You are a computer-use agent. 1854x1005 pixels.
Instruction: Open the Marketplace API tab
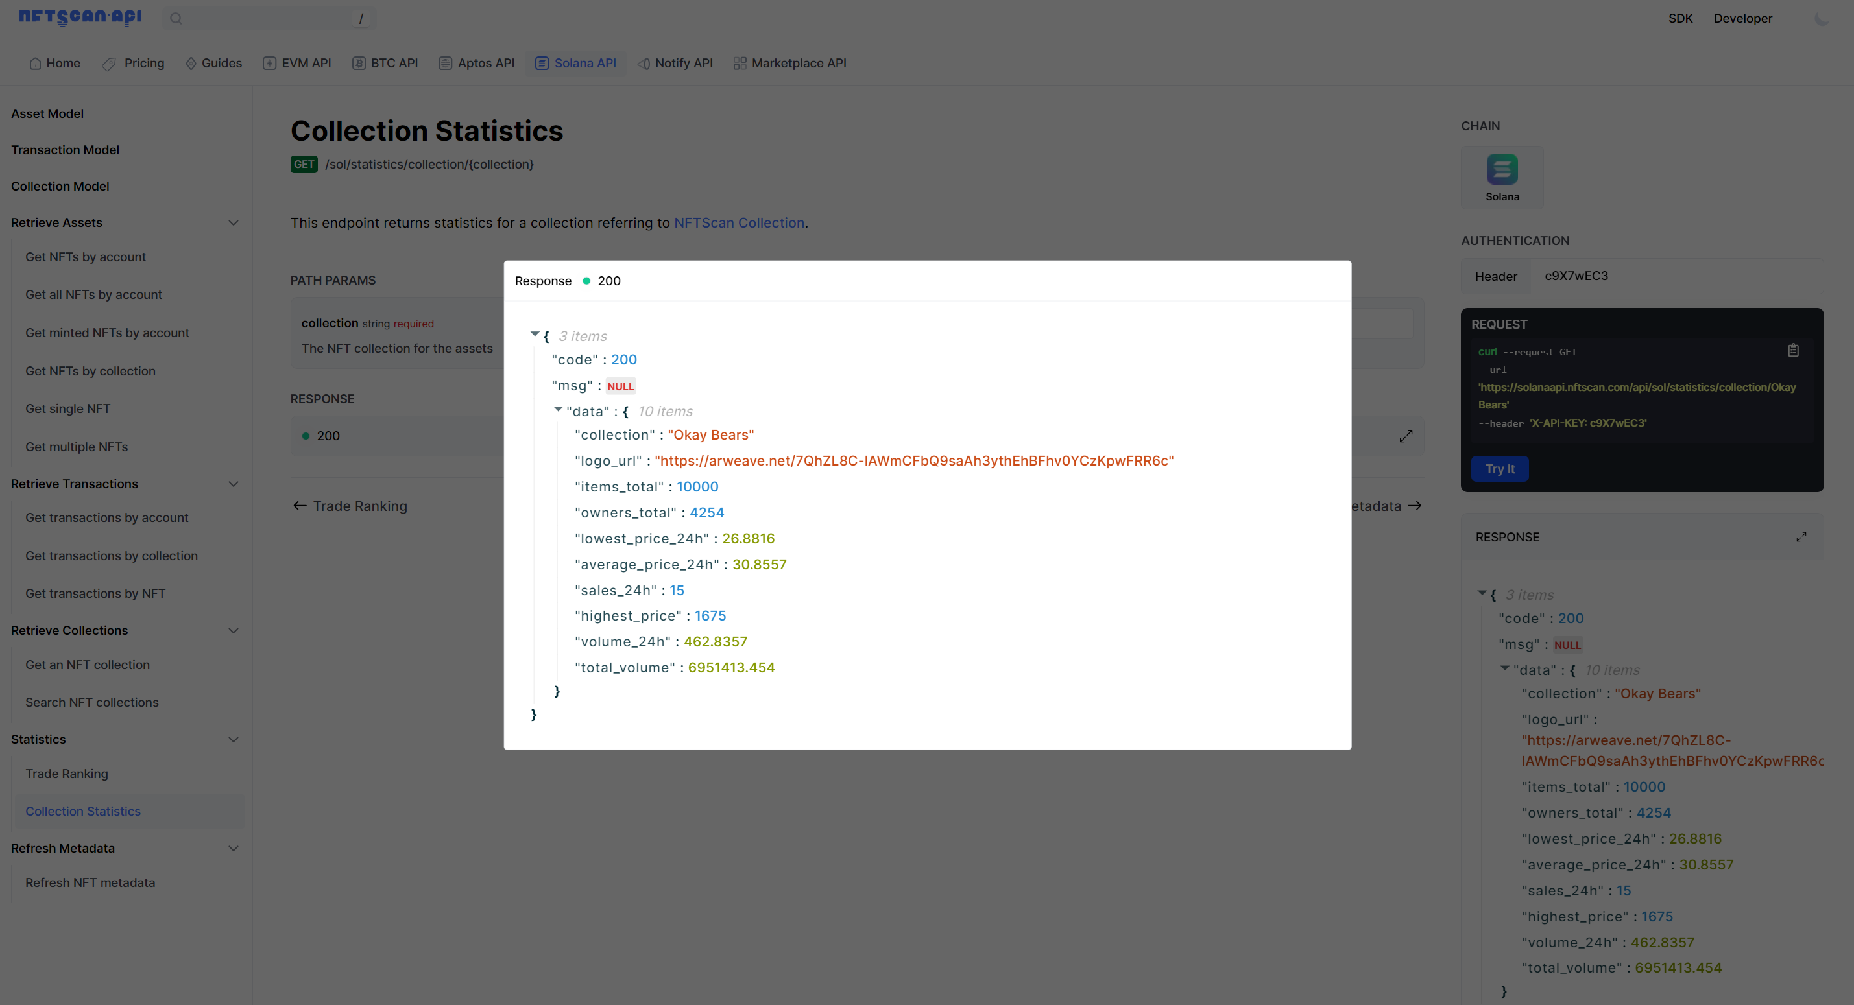point(789,64)
